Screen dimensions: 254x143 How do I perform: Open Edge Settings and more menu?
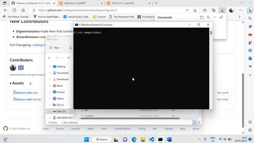241,10
